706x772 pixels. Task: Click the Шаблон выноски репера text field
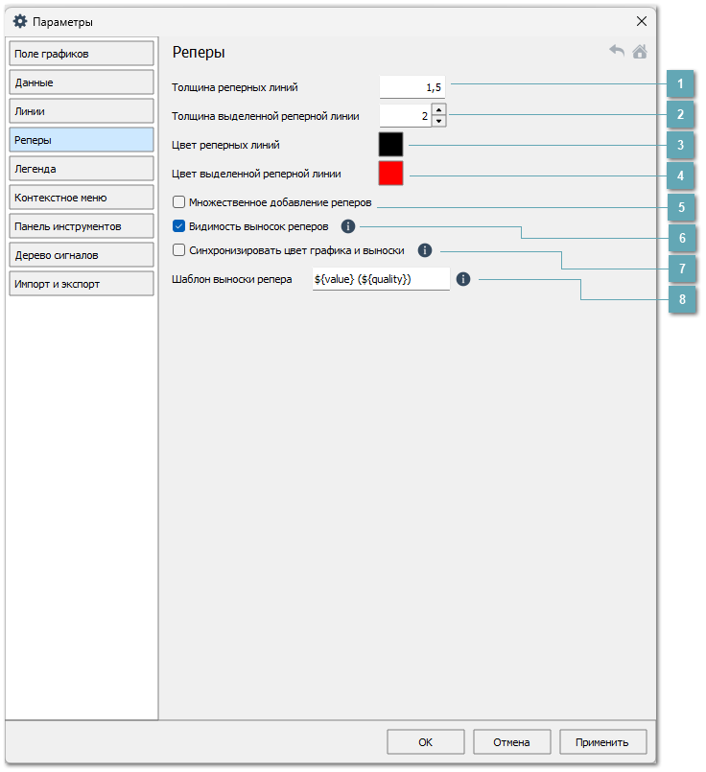pyautogui.click(x=381, y=279)
